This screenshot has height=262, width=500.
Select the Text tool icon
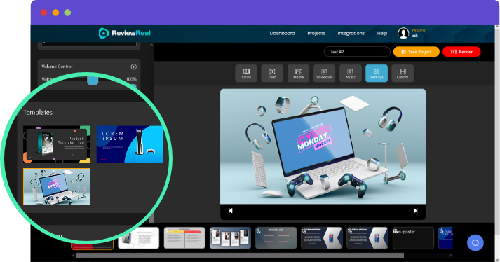pyautogui.click(x=272, y=74)
